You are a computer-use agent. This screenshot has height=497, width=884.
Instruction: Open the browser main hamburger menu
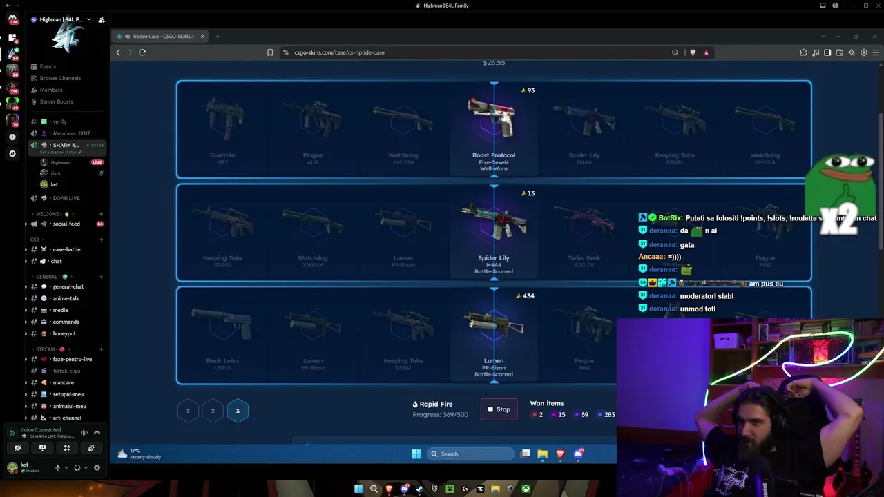coord(876,52)
